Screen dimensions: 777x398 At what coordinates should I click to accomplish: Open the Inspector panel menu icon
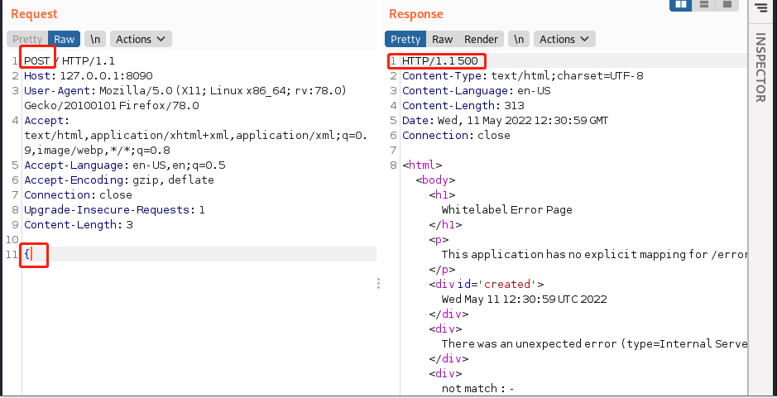pyautogui.click(x=761, y=7)
